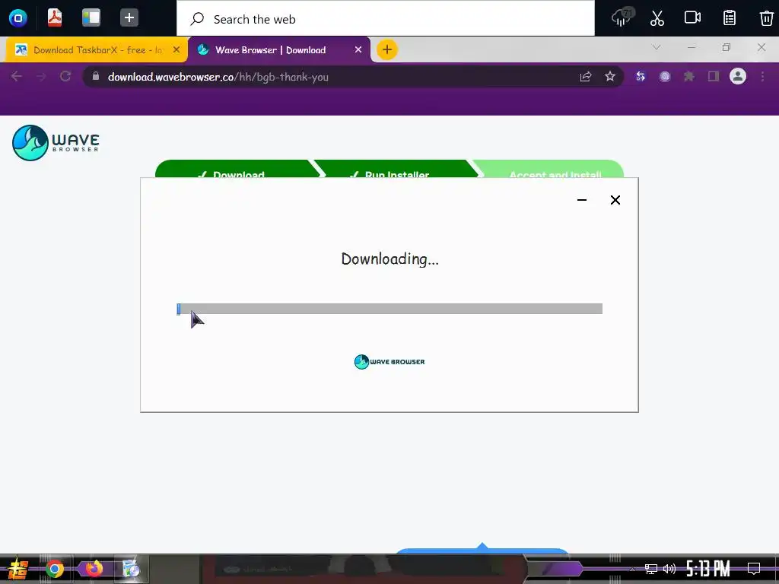The width and height of the screenshot is (779, 584).
Task: Close the Download TaskbarX tab
Action: coord(176,49)
